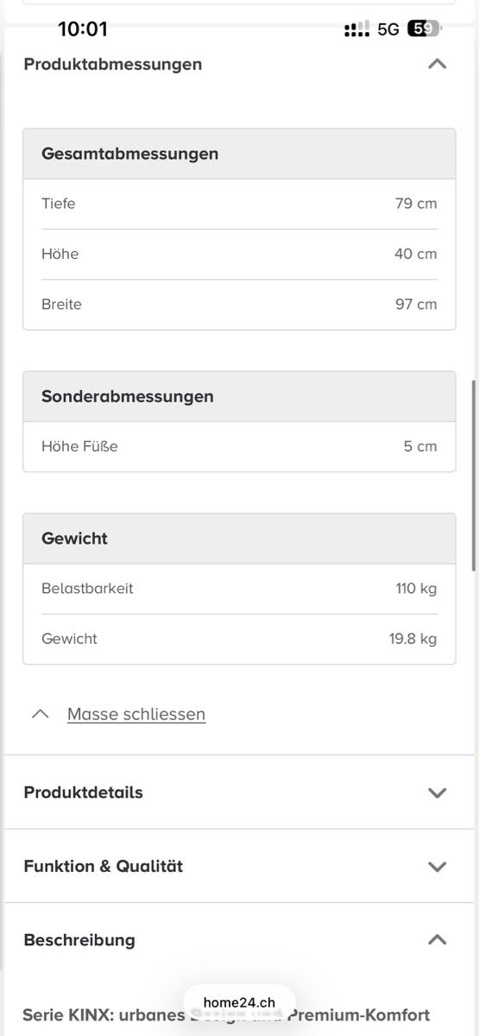The height and width of the screenshot is (1036, 479).
Task: Tap the 10:01 clock in the status bar
Action: 83,29
